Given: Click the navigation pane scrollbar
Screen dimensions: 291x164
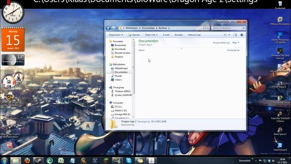Looking at the screenshot, I should (x=133, y=67).
